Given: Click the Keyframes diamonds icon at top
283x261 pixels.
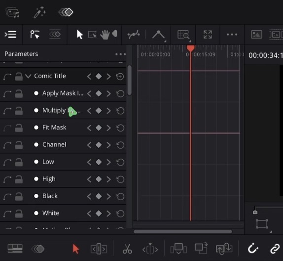Looking at the screenshot, I should tap(66, 12).
